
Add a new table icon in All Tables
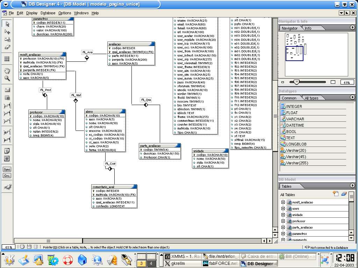coord(336,194)
